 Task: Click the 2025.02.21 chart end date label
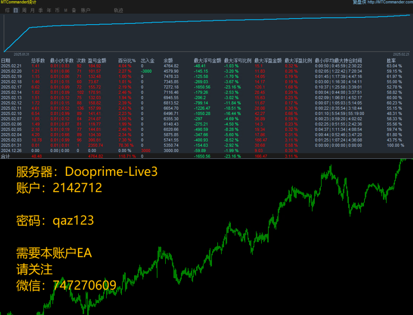coord(401,54)
